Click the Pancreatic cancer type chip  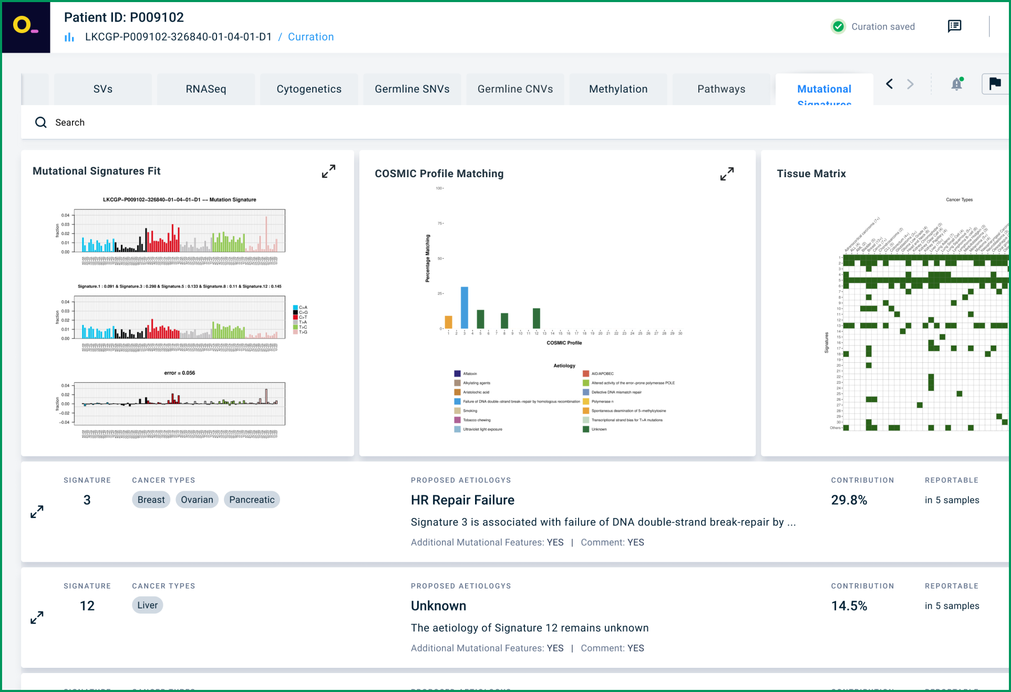[x=252, y=500]
